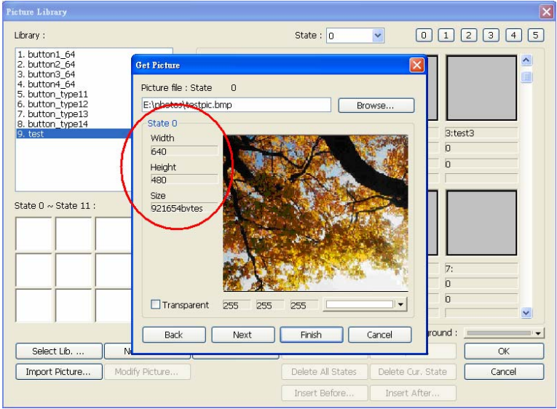Screen dimensions: 557x409
Task: Open the transparent color dropdown
Action: 400,304
